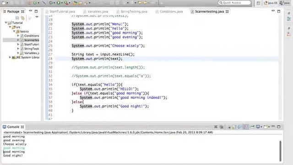Screen dimensions: 293x165
Task: Select Scannertes file in Package Explorer
Action: (x=32, y=40)
